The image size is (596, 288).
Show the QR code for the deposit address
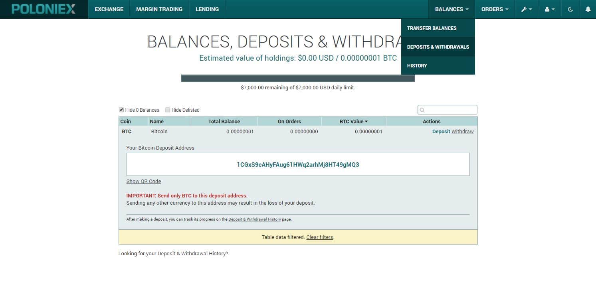click(143, 181)
